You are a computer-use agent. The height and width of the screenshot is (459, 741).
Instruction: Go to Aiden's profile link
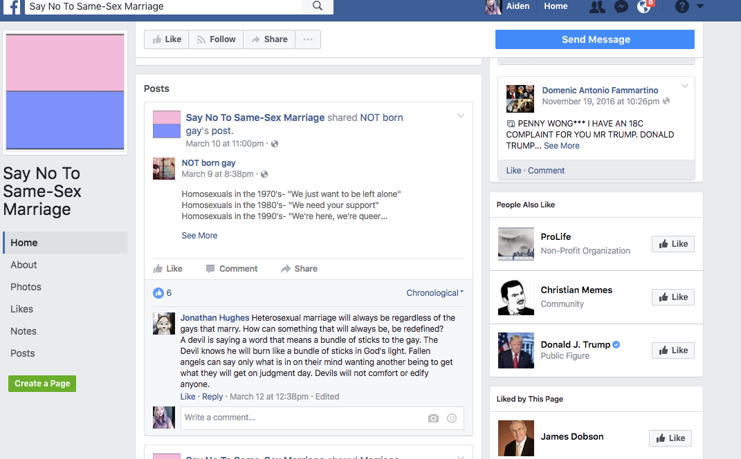[x=518, y=6]
